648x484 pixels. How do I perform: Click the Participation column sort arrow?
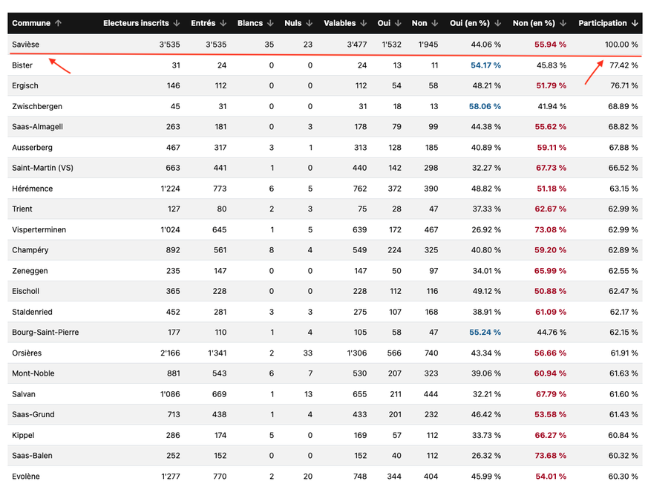pos(635,24)
